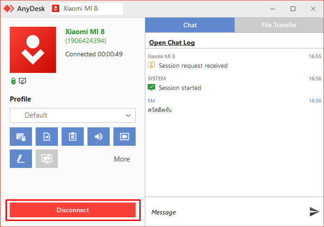The image size is (324, 227).
Task: Click the 'Session started' message
Action: point(180,88)
